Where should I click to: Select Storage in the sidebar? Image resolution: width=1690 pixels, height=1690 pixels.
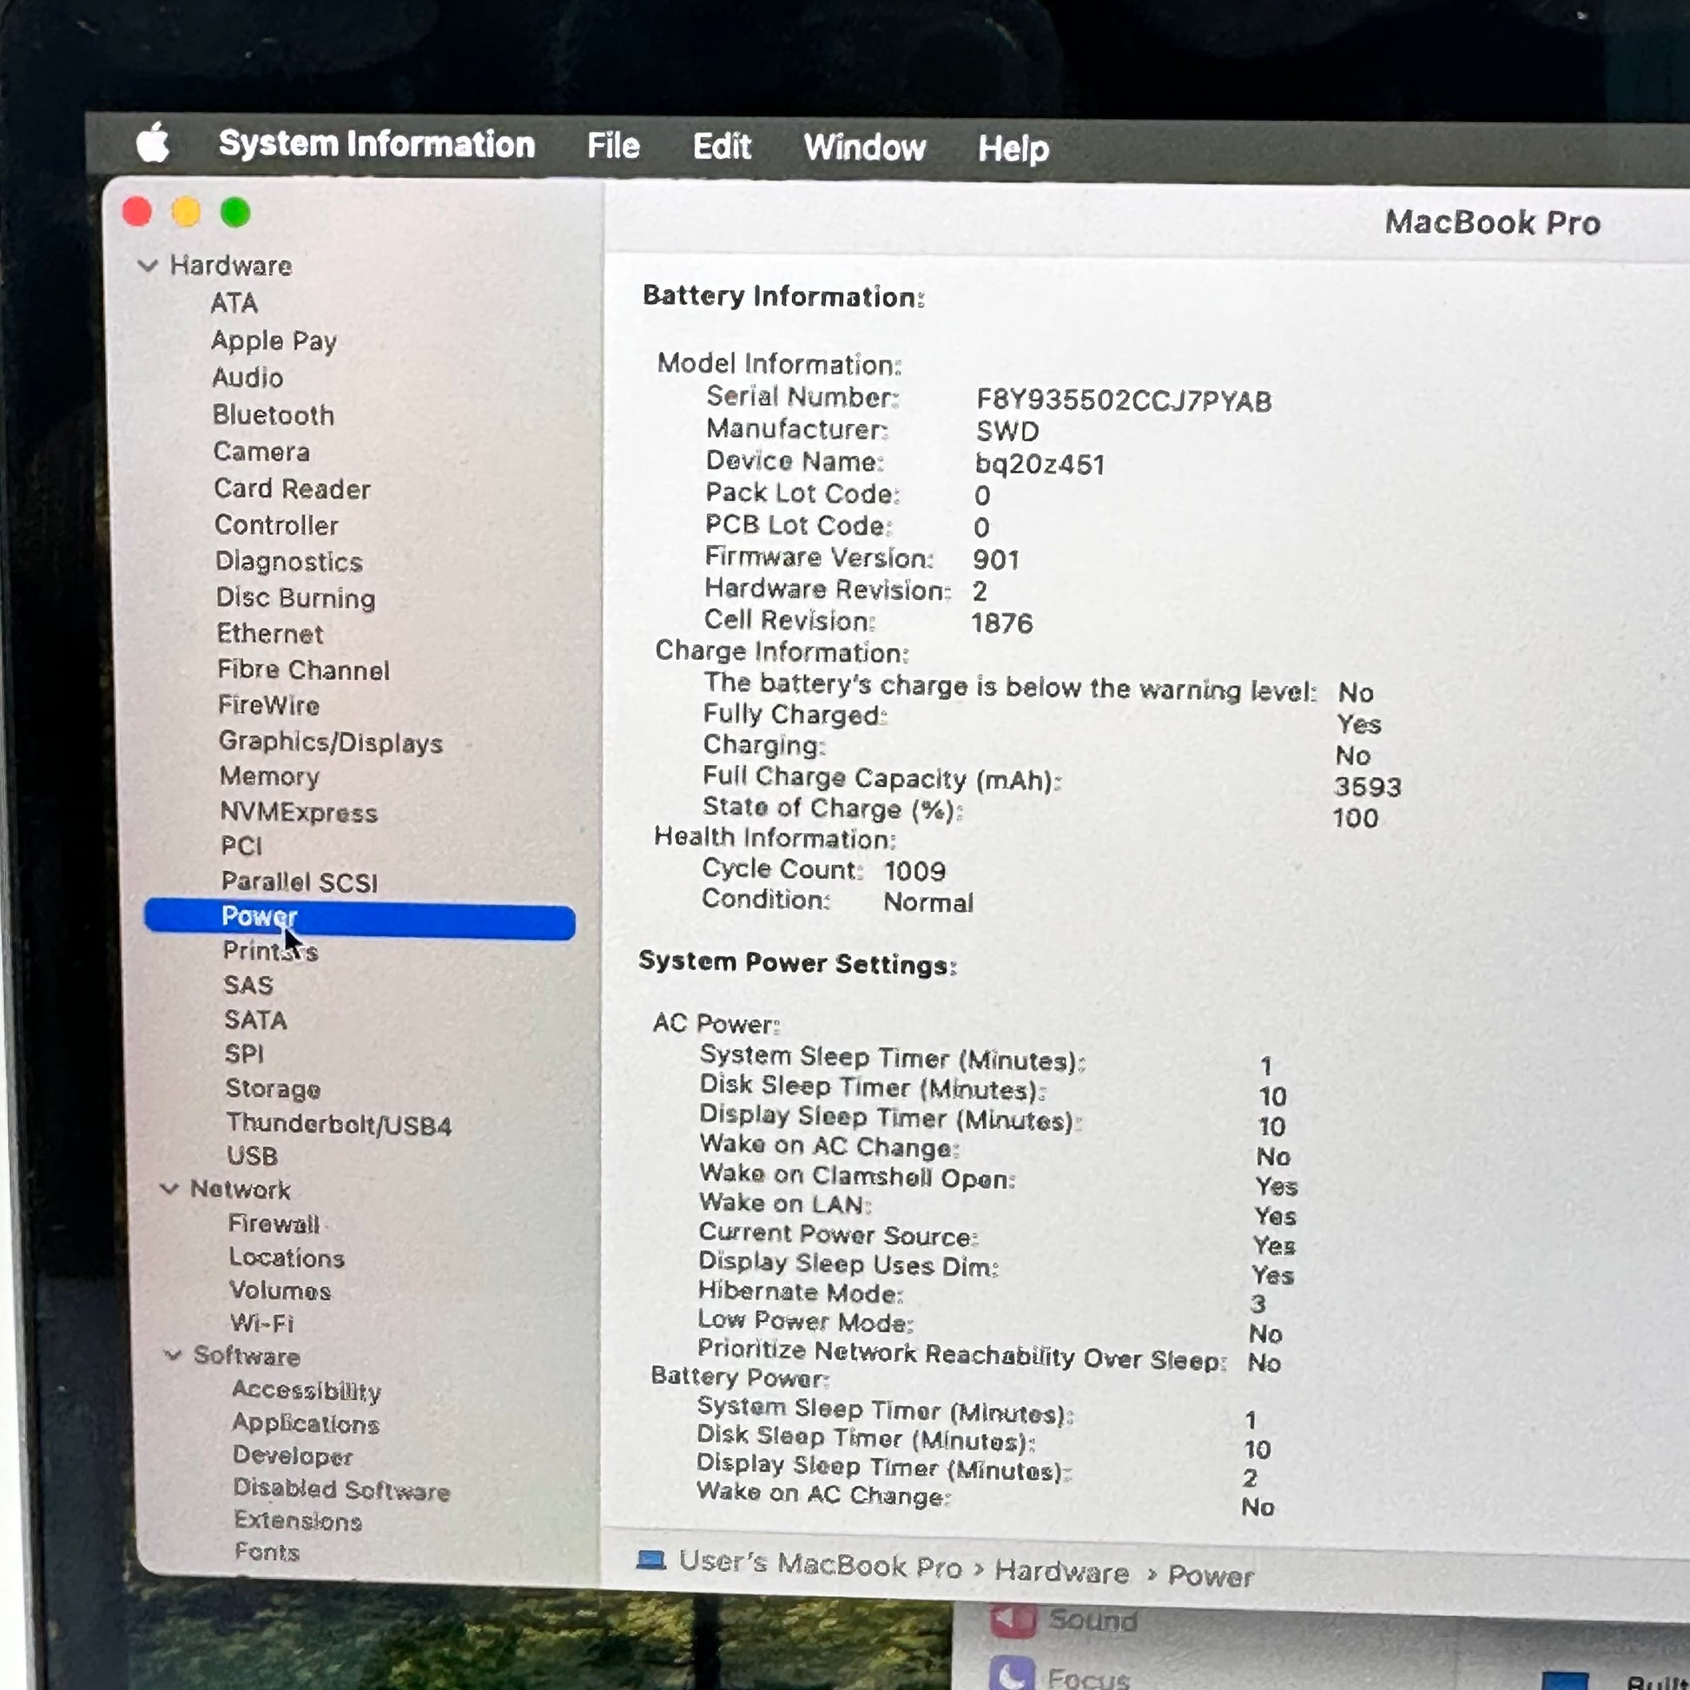(x=273, y=1089)
